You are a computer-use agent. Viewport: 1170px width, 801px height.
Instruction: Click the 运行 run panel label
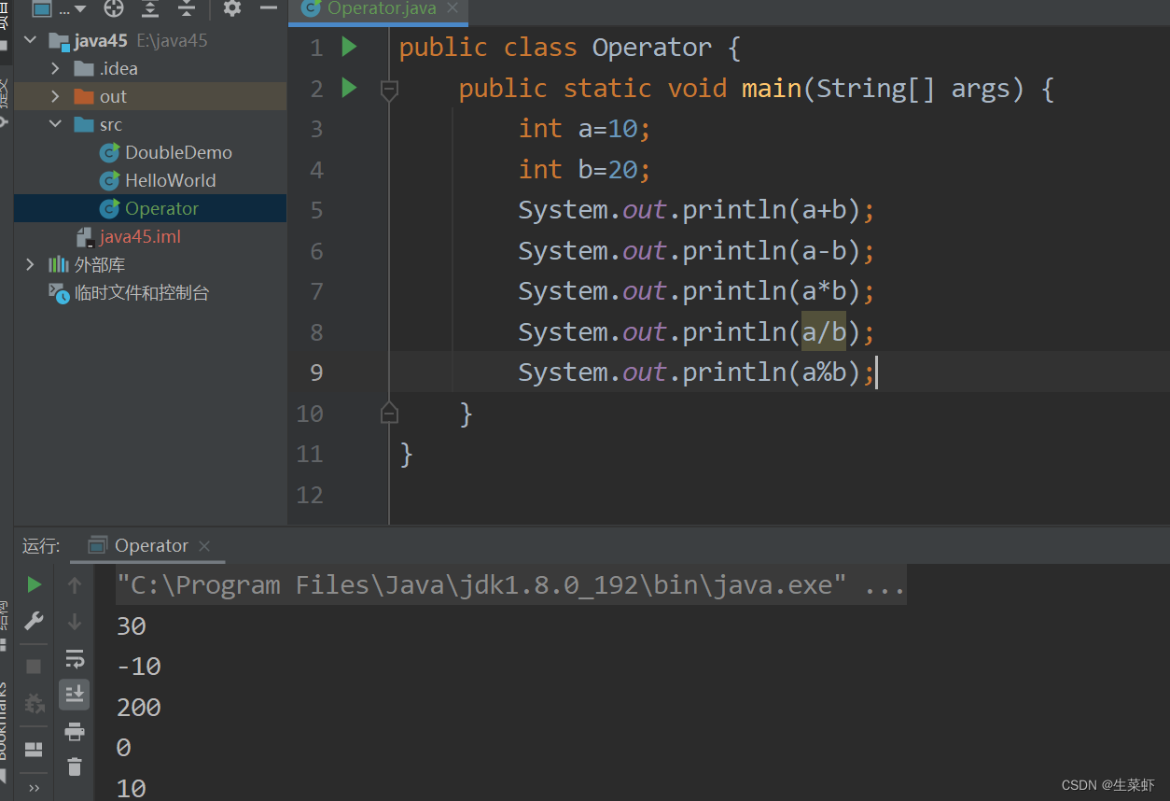point(41,546)
